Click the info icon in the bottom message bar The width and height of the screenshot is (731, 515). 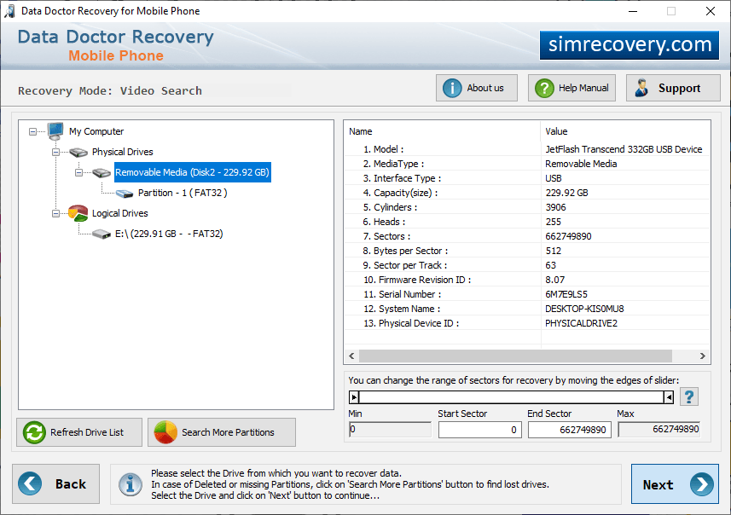coord(131,484)
